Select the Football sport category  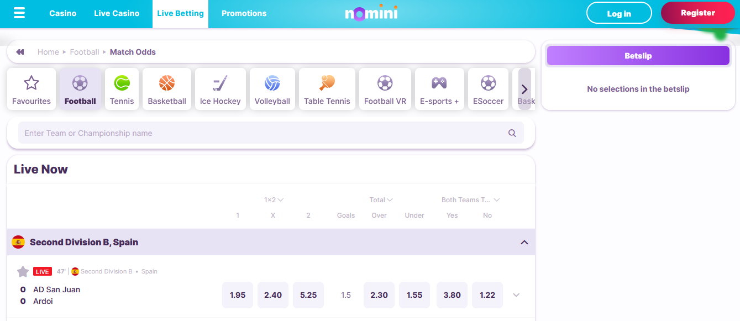(x=80, y=89)
